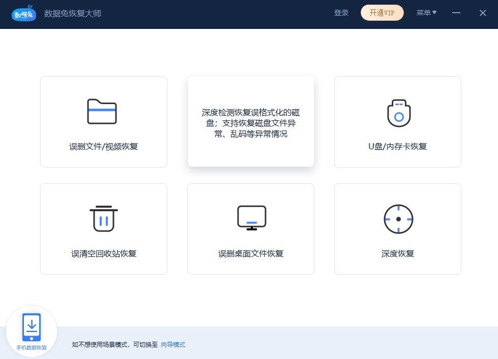This screenshot has width=498, height=359.
Task: Open the U盘/内存卡恢复 recovery mode
Action: [398, 122]
